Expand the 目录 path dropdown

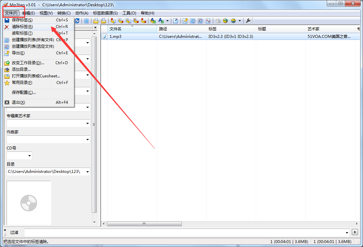coord(87,172)
